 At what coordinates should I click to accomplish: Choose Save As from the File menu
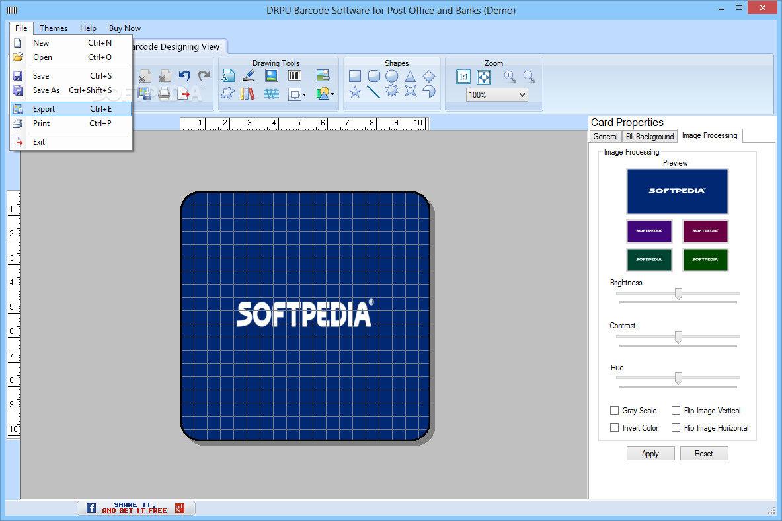point(71,90)
